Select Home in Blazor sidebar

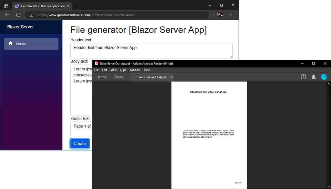pyautogui.click(x=31, y=44)
